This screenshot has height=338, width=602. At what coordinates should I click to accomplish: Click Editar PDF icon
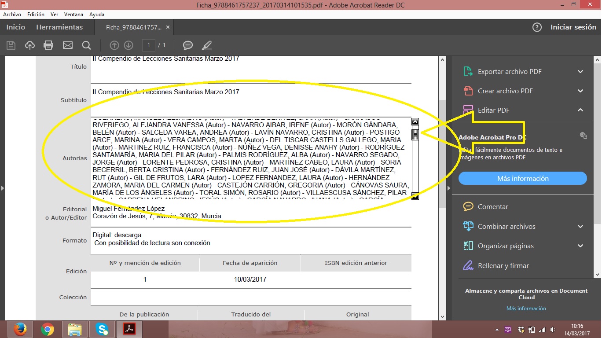pyautogui.click(x=468, y=110)
